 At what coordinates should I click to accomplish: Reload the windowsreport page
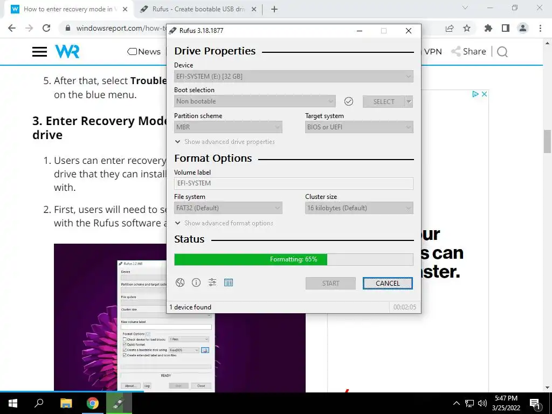46,28
